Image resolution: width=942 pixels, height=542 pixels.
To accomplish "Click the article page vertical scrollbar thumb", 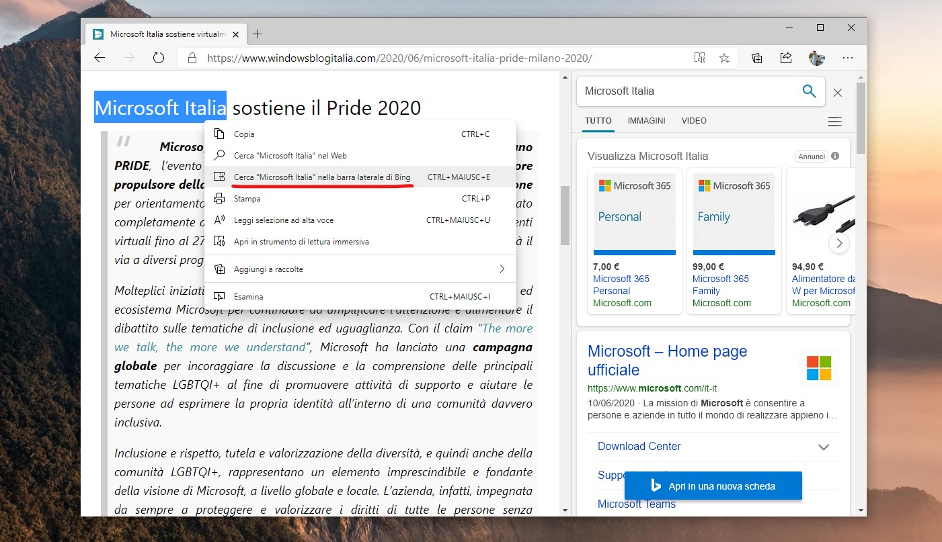I will tap(565, 215).
